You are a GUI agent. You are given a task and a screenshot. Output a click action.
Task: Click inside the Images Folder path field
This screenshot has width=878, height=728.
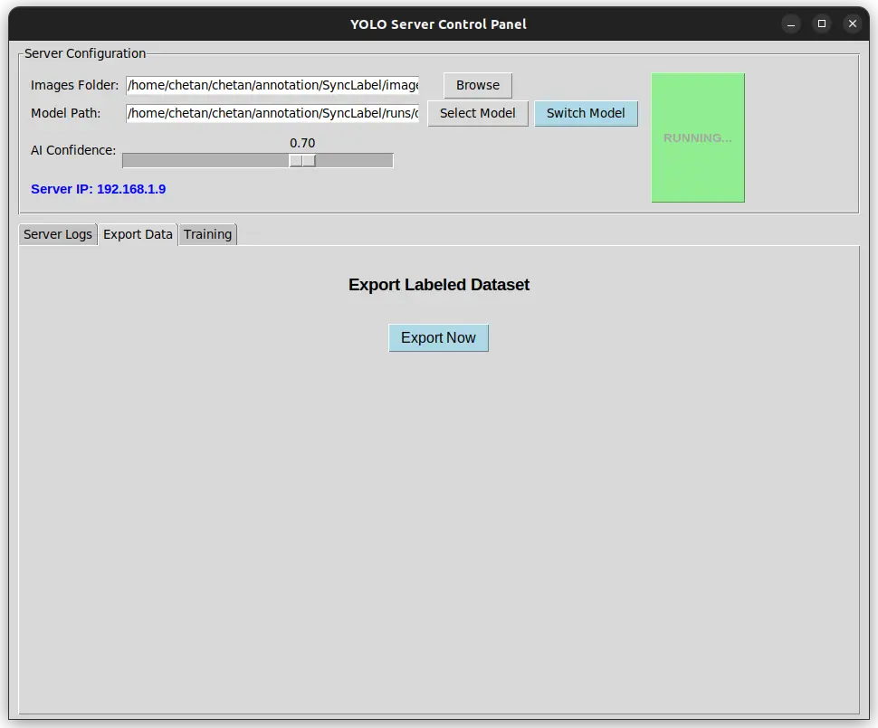coord(272,85)
